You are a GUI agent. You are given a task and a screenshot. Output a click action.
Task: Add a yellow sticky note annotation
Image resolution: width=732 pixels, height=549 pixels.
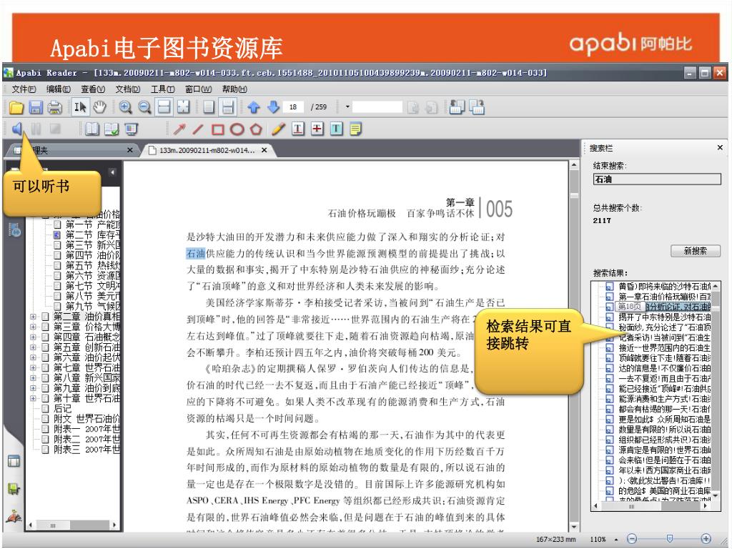[356, 129]
